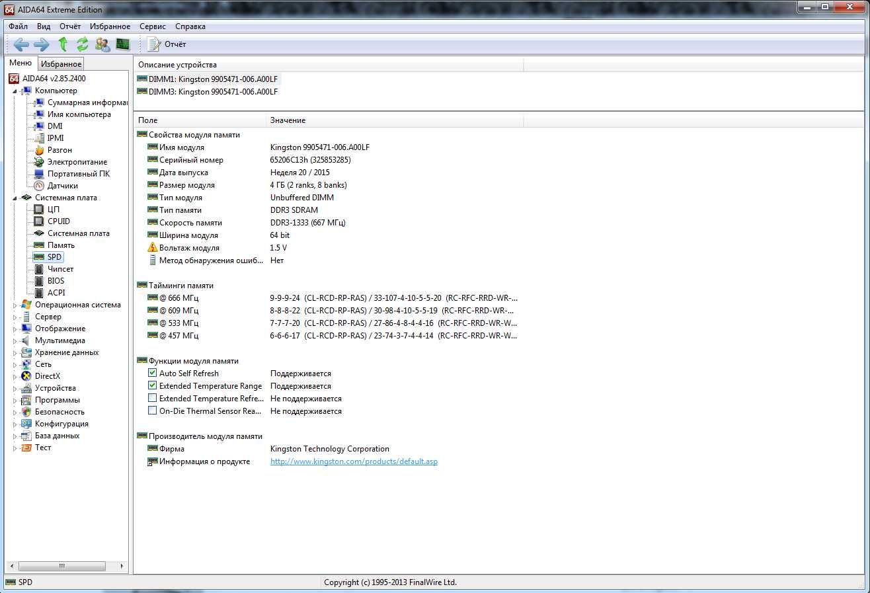Toggle Extended Temperature Range checkbox
Image resolution: width=870 pixels, height=593 pixels.
tap(153, 386)
